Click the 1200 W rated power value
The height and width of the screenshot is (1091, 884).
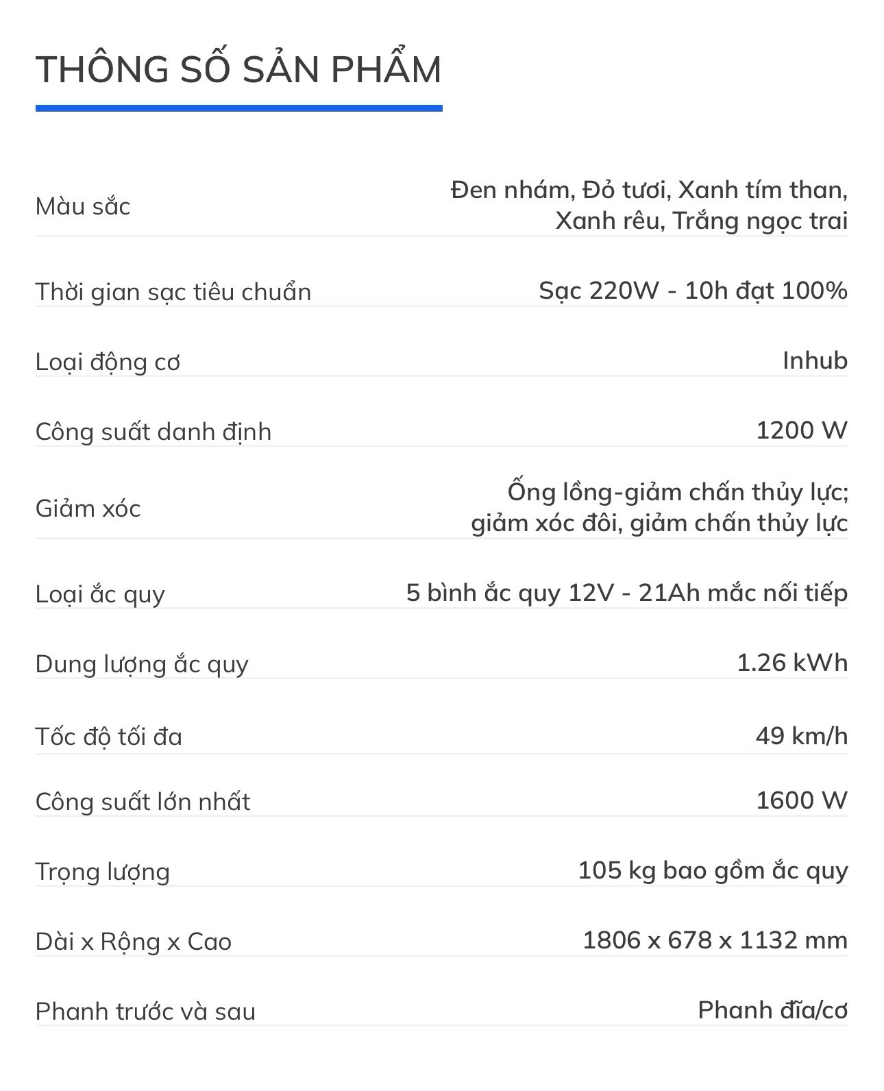click(x=802, y=430)
